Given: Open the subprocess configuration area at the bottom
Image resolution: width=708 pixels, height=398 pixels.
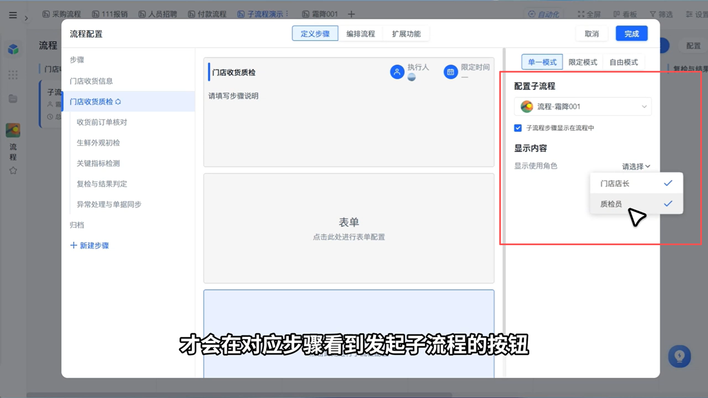Looking at the screenshot, I should tap(349, 334).
